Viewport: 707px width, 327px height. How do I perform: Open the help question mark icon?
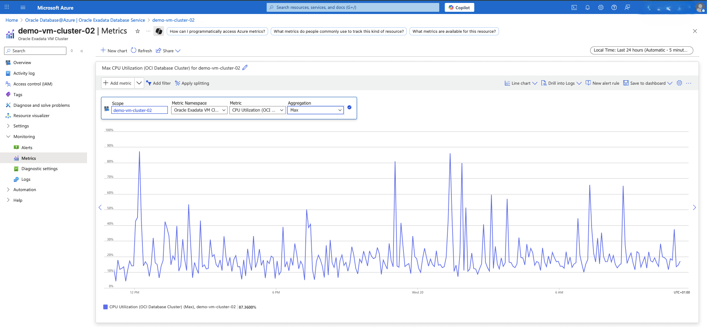click(x=614, y=7)
